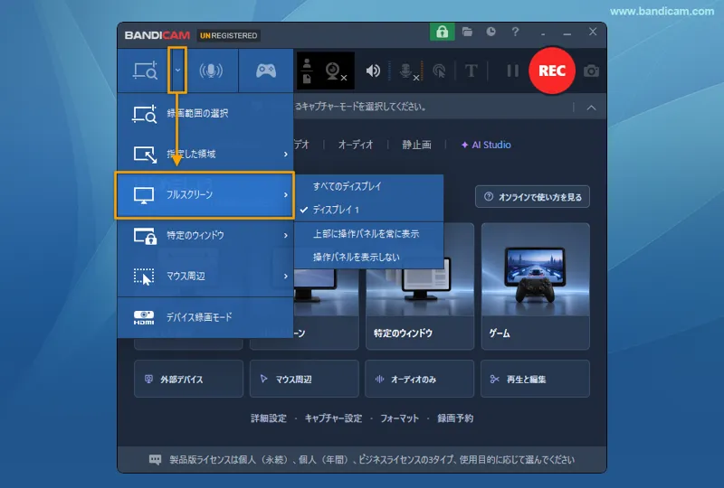The height and width of the screenshot is (488, 724).
Task: Select the ゲーム mode card
Action: click(535, 286)
